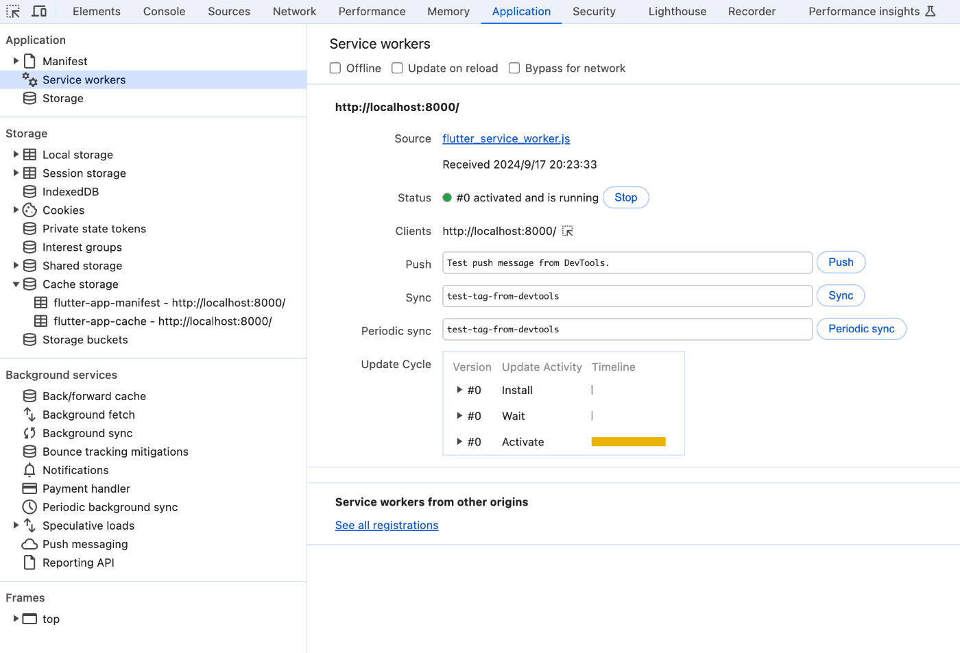Click the Background fetch arrows icon
Screen dimensions: 960x653
[x=29, y=415]
